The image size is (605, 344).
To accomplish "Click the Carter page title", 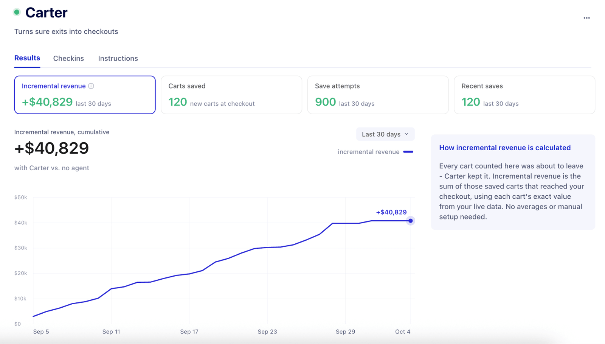I will coord(46,12).
